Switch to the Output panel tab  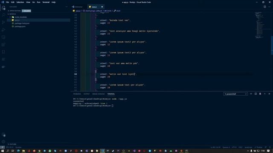click(x=86, y=94)
